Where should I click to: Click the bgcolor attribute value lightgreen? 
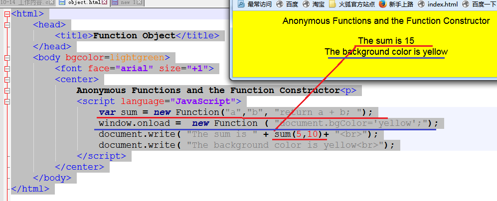tap(137, 58)
